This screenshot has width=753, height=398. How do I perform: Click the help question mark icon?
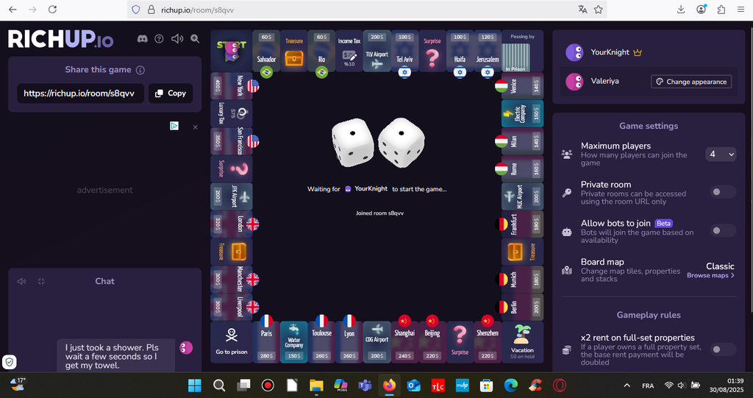[159, 39]
